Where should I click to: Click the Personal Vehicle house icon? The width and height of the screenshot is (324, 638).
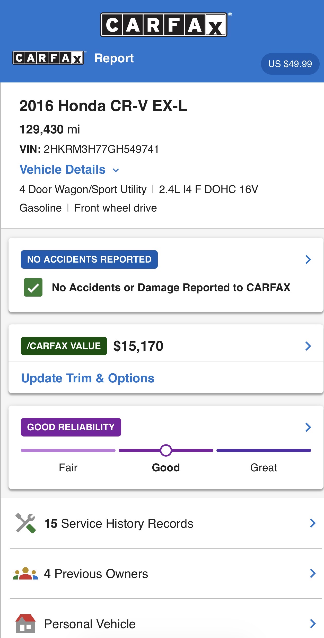pos(25,624)
